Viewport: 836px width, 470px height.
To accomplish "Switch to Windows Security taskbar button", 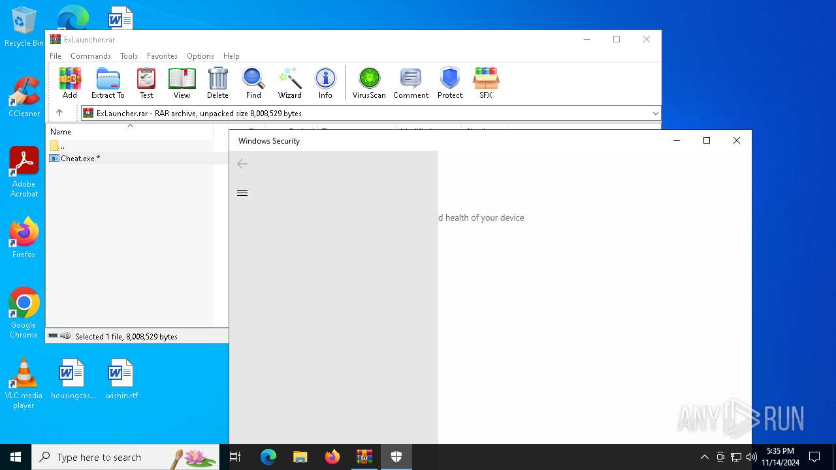I will click(396, 457).
